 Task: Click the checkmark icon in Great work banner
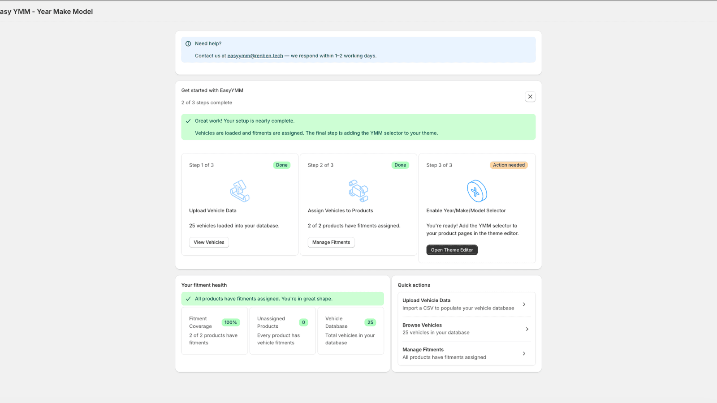[188, 121]
